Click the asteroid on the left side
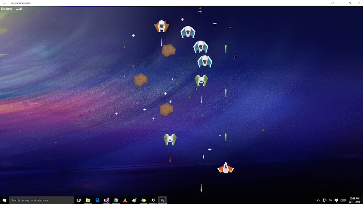The image size is (363, 204). pos(141,80)
